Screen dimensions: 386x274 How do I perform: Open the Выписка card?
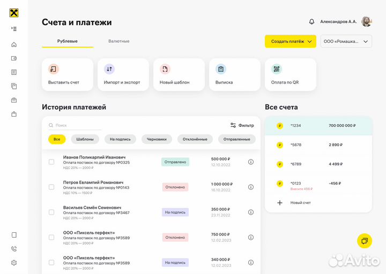[235, 75]
